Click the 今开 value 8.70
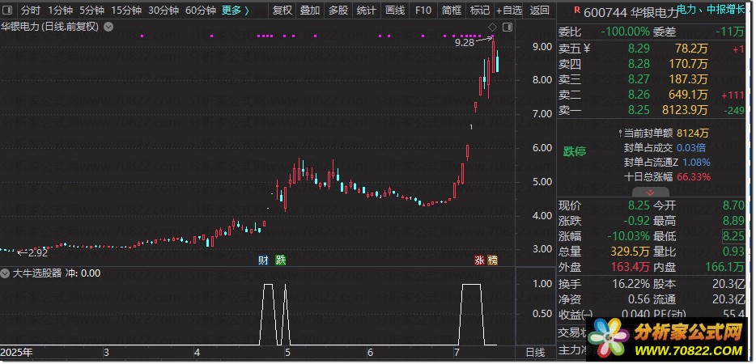Viewport: 756px width, 364px height. [733, 206]
